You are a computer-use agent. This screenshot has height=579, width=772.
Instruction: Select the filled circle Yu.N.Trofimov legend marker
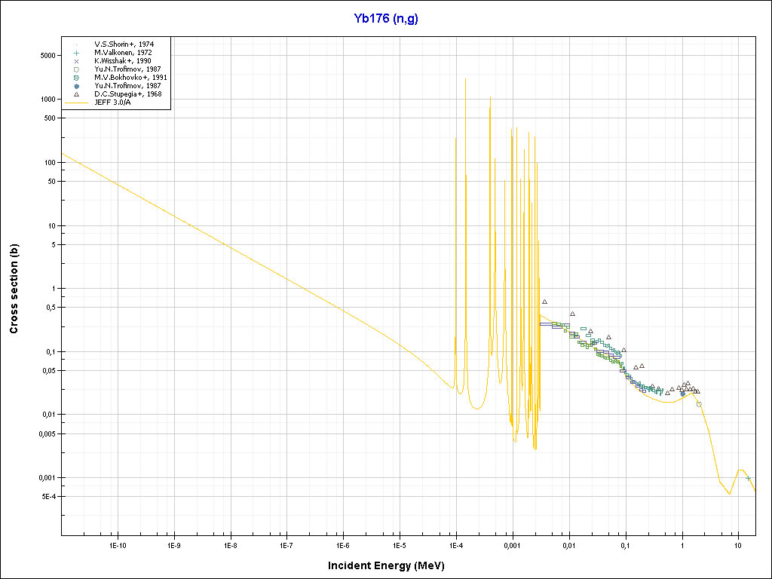[77, 86]
